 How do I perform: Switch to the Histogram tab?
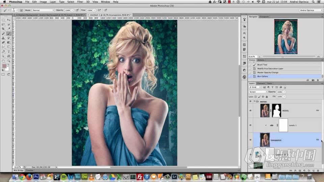tap(264, 17)
